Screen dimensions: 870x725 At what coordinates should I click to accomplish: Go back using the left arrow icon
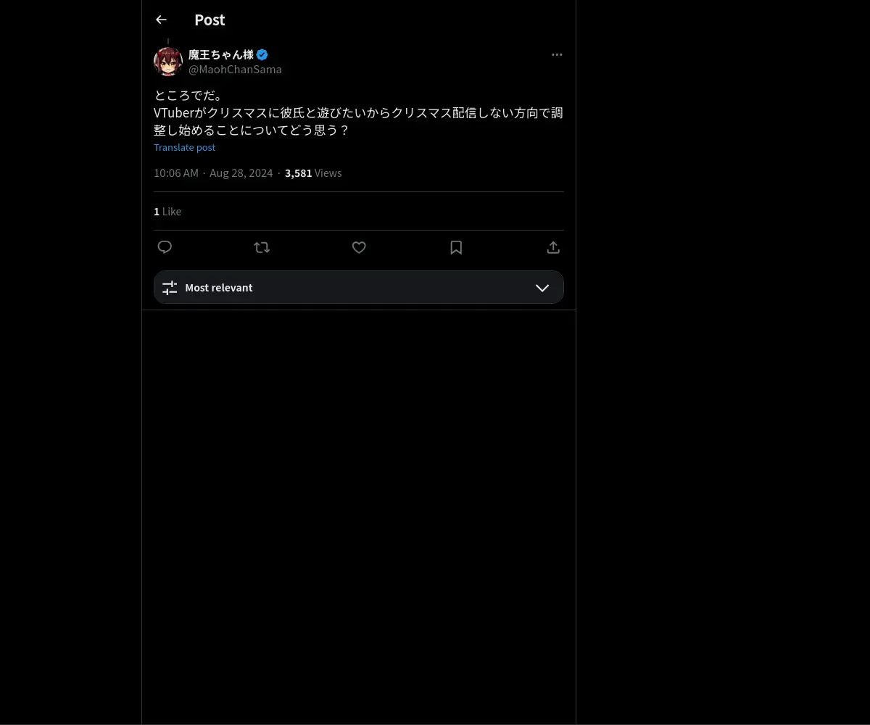pos(161,20)
